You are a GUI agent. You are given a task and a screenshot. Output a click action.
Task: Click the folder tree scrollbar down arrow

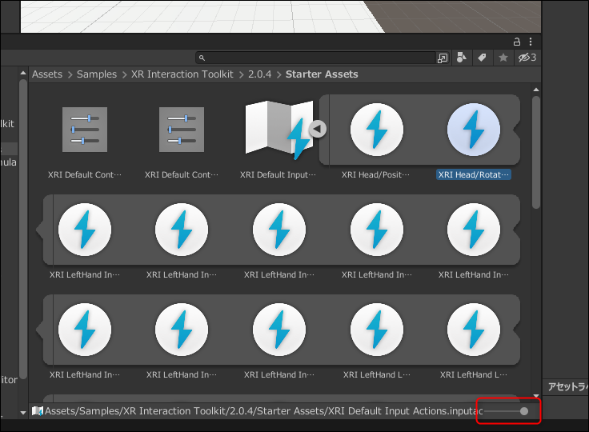pos(23,413)
